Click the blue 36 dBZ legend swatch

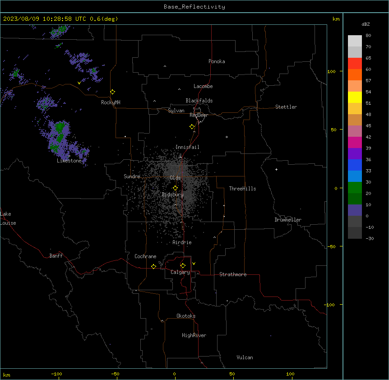click(355, 165)
